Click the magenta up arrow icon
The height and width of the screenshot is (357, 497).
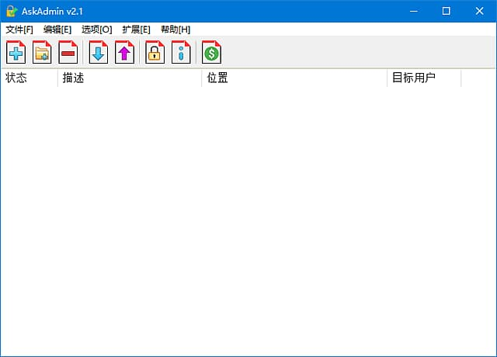click(124, 53)
